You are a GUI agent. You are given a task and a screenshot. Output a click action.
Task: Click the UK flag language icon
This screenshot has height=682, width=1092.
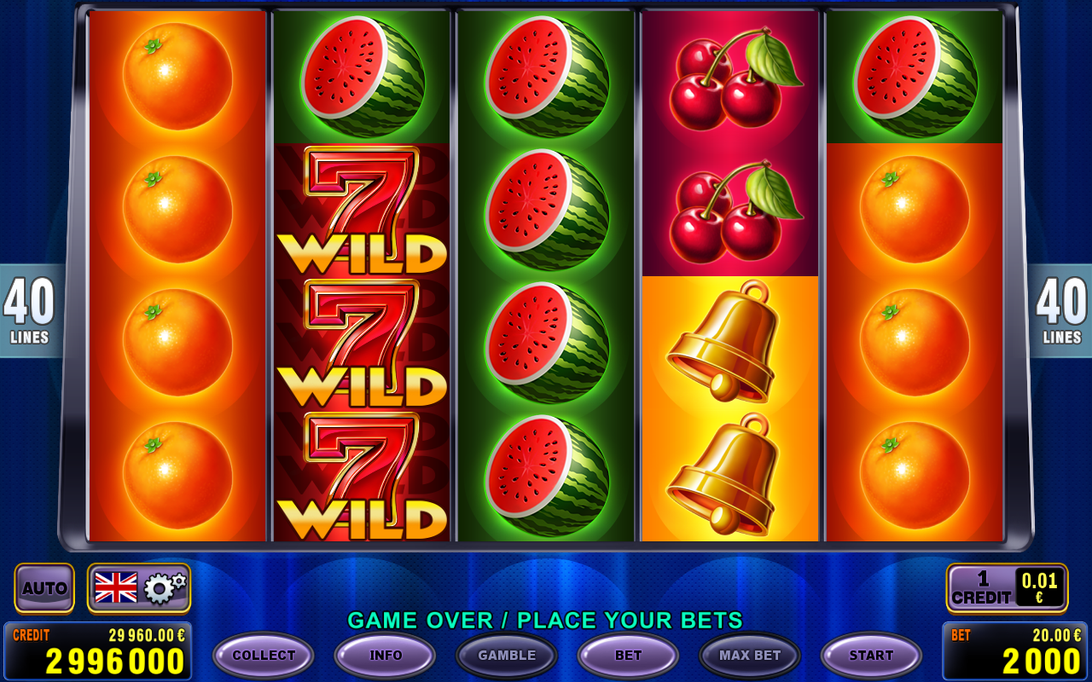[x=116, y=588]
